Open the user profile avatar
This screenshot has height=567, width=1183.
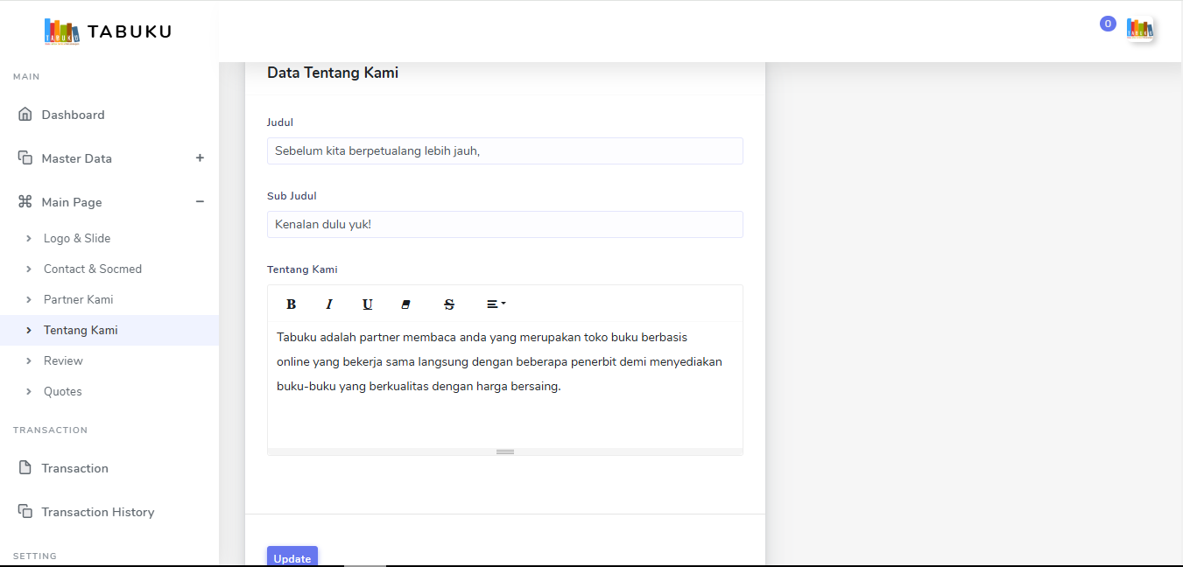(1139, 30)
